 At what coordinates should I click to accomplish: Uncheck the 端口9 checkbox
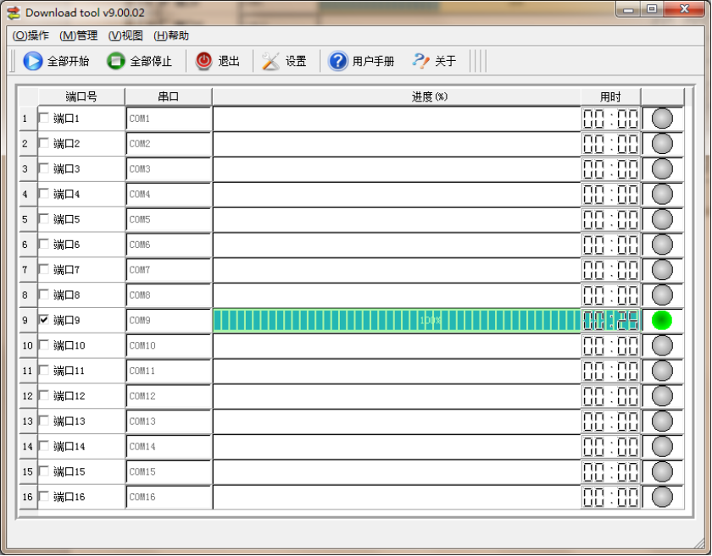44,320
